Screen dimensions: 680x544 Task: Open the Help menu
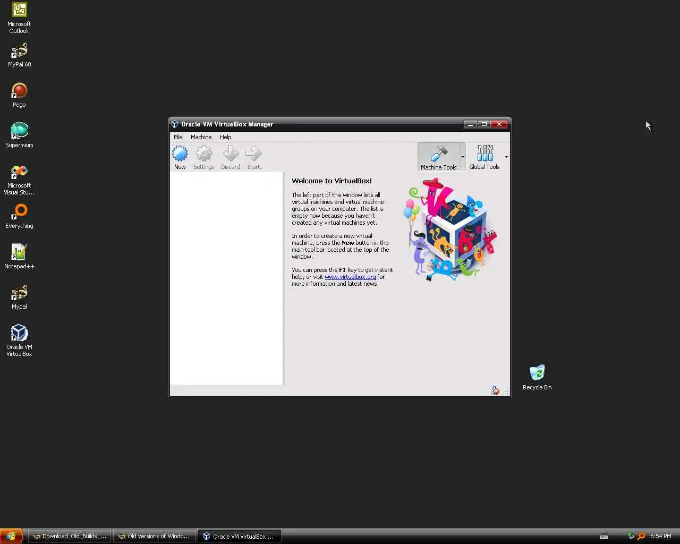226,137
